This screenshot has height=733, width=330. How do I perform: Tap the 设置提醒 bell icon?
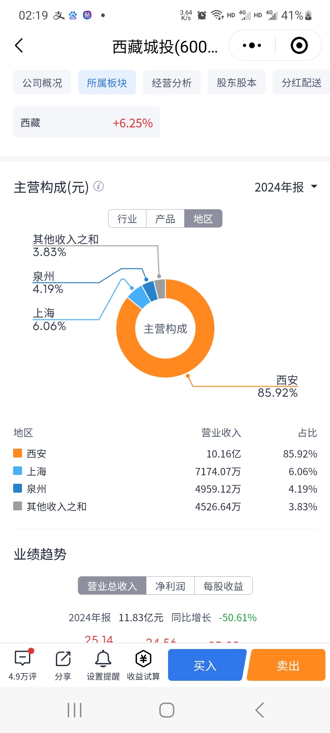[x=103, y=658]
